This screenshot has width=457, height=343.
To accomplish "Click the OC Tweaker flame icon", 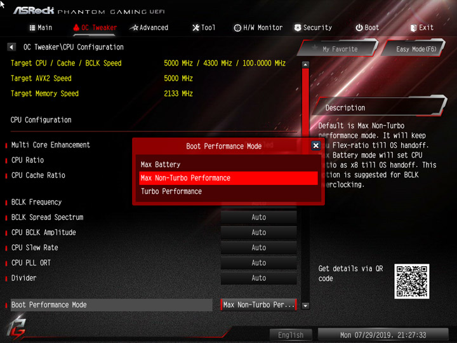I will 76,27.
